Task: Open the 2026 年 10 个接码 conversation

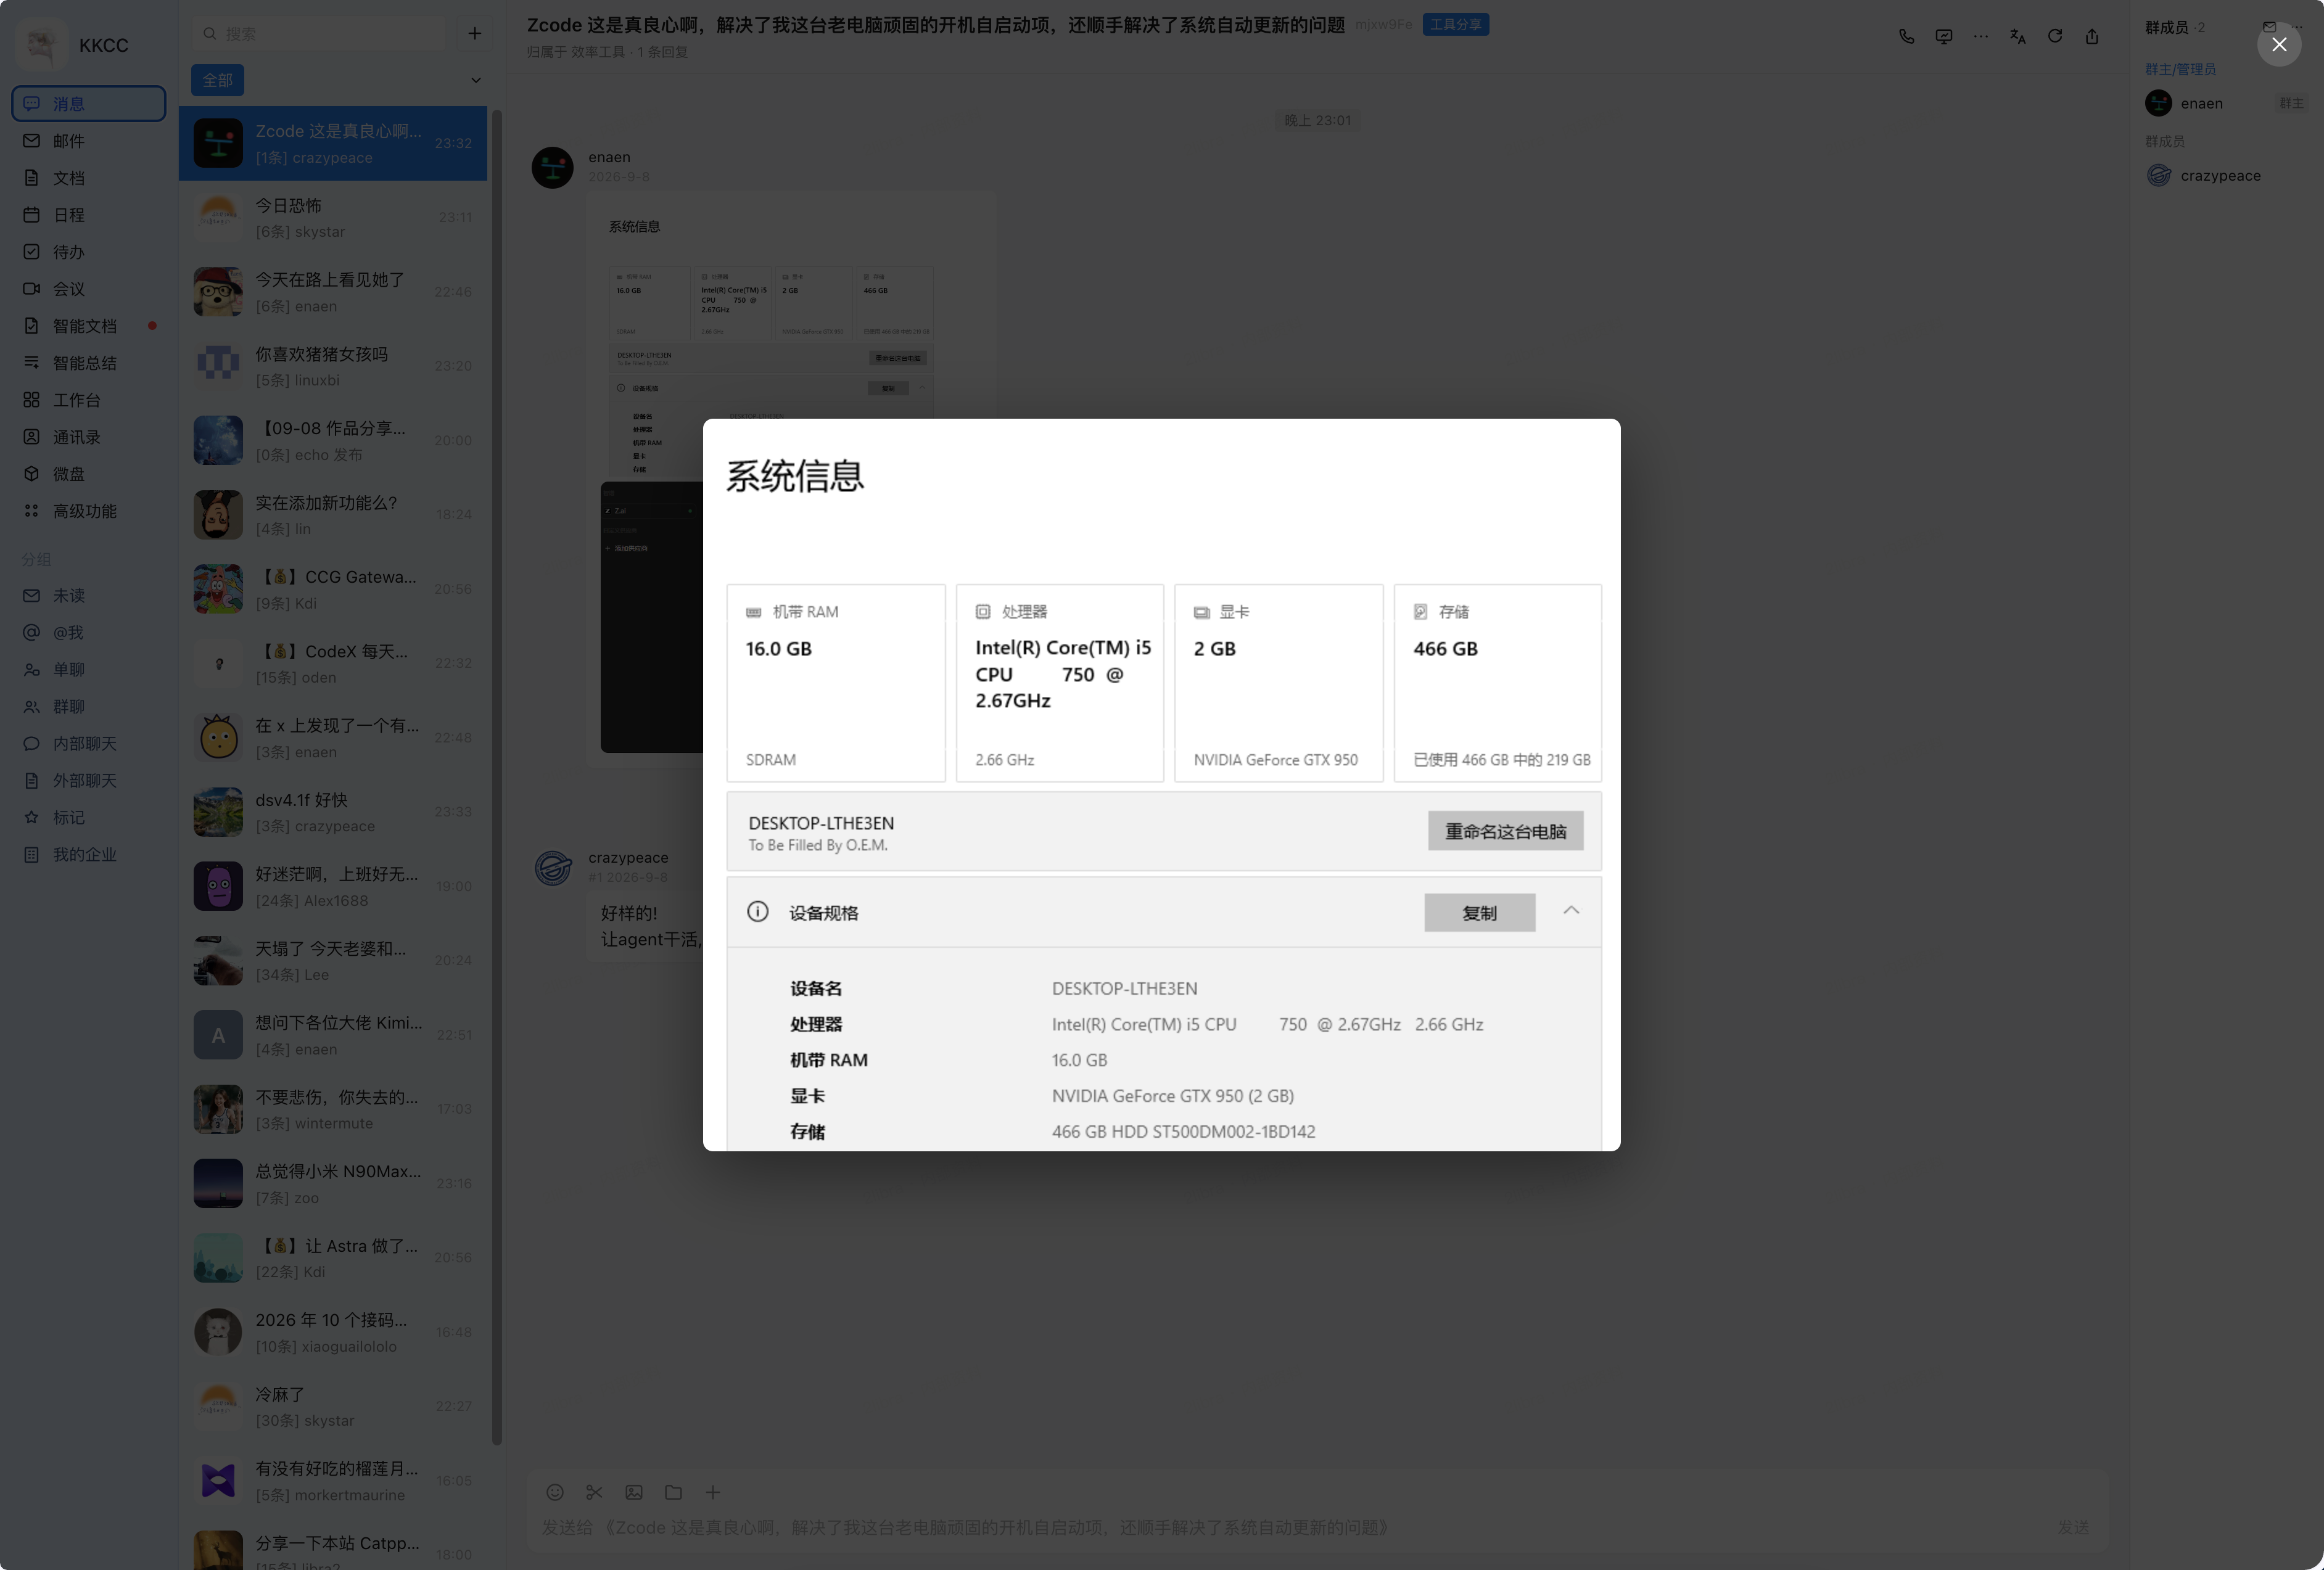Action: 333,1331
